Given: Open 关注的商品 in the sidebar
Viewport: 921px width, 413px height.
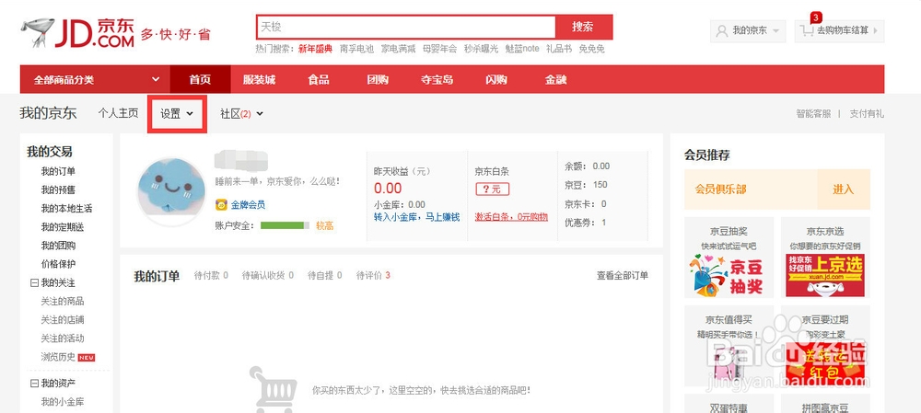Looking at the screenshot, I should [63, 302].
